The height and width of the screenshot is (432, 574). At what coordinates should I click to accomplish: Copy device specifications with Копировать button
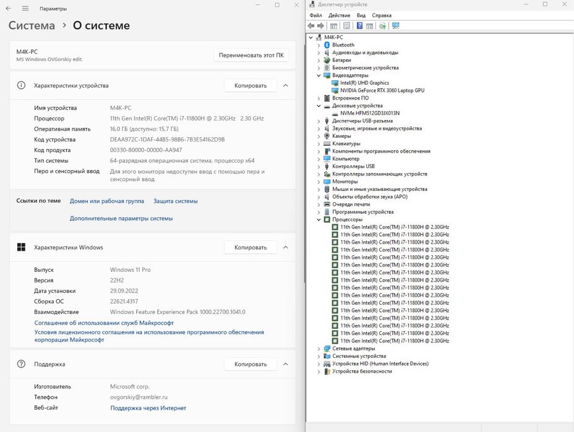coord(251,85)
